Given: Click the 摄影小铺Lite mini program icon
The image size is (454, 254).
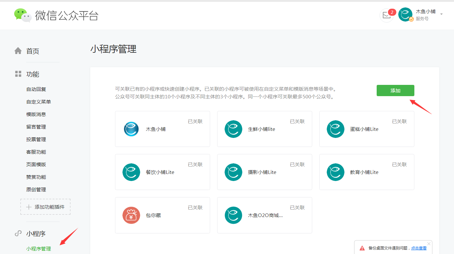Looking at the screenshot, I should point(233,172).
